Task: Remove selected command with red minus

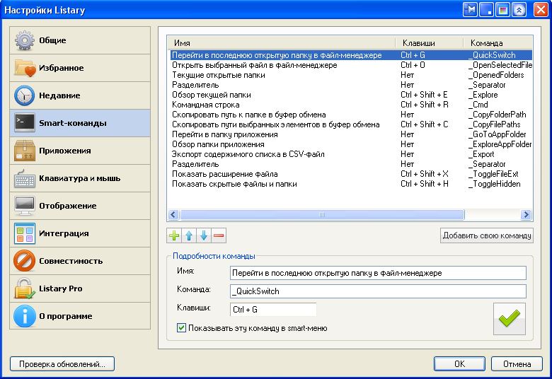Action: pyautogui.click(x=219, y=235)
